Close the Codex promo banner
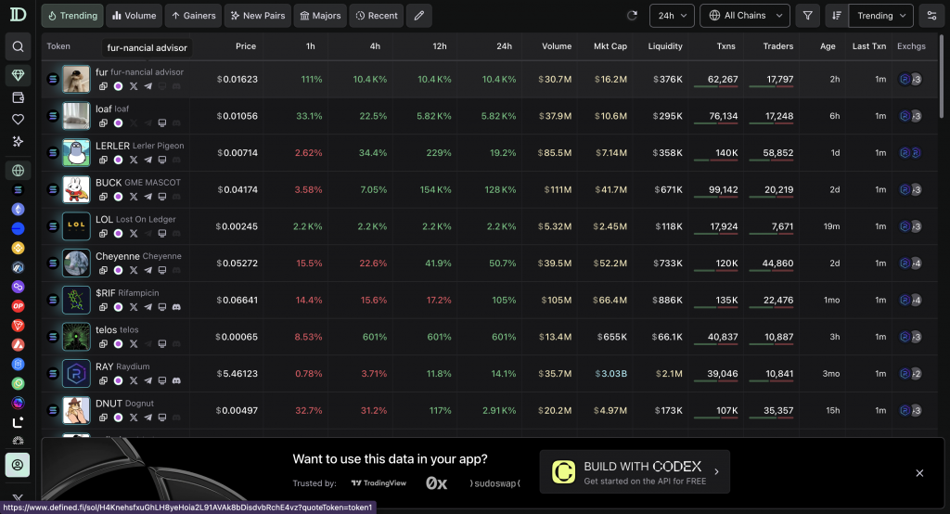The width and height of the screenshot is (950, 514). point(919,473)
